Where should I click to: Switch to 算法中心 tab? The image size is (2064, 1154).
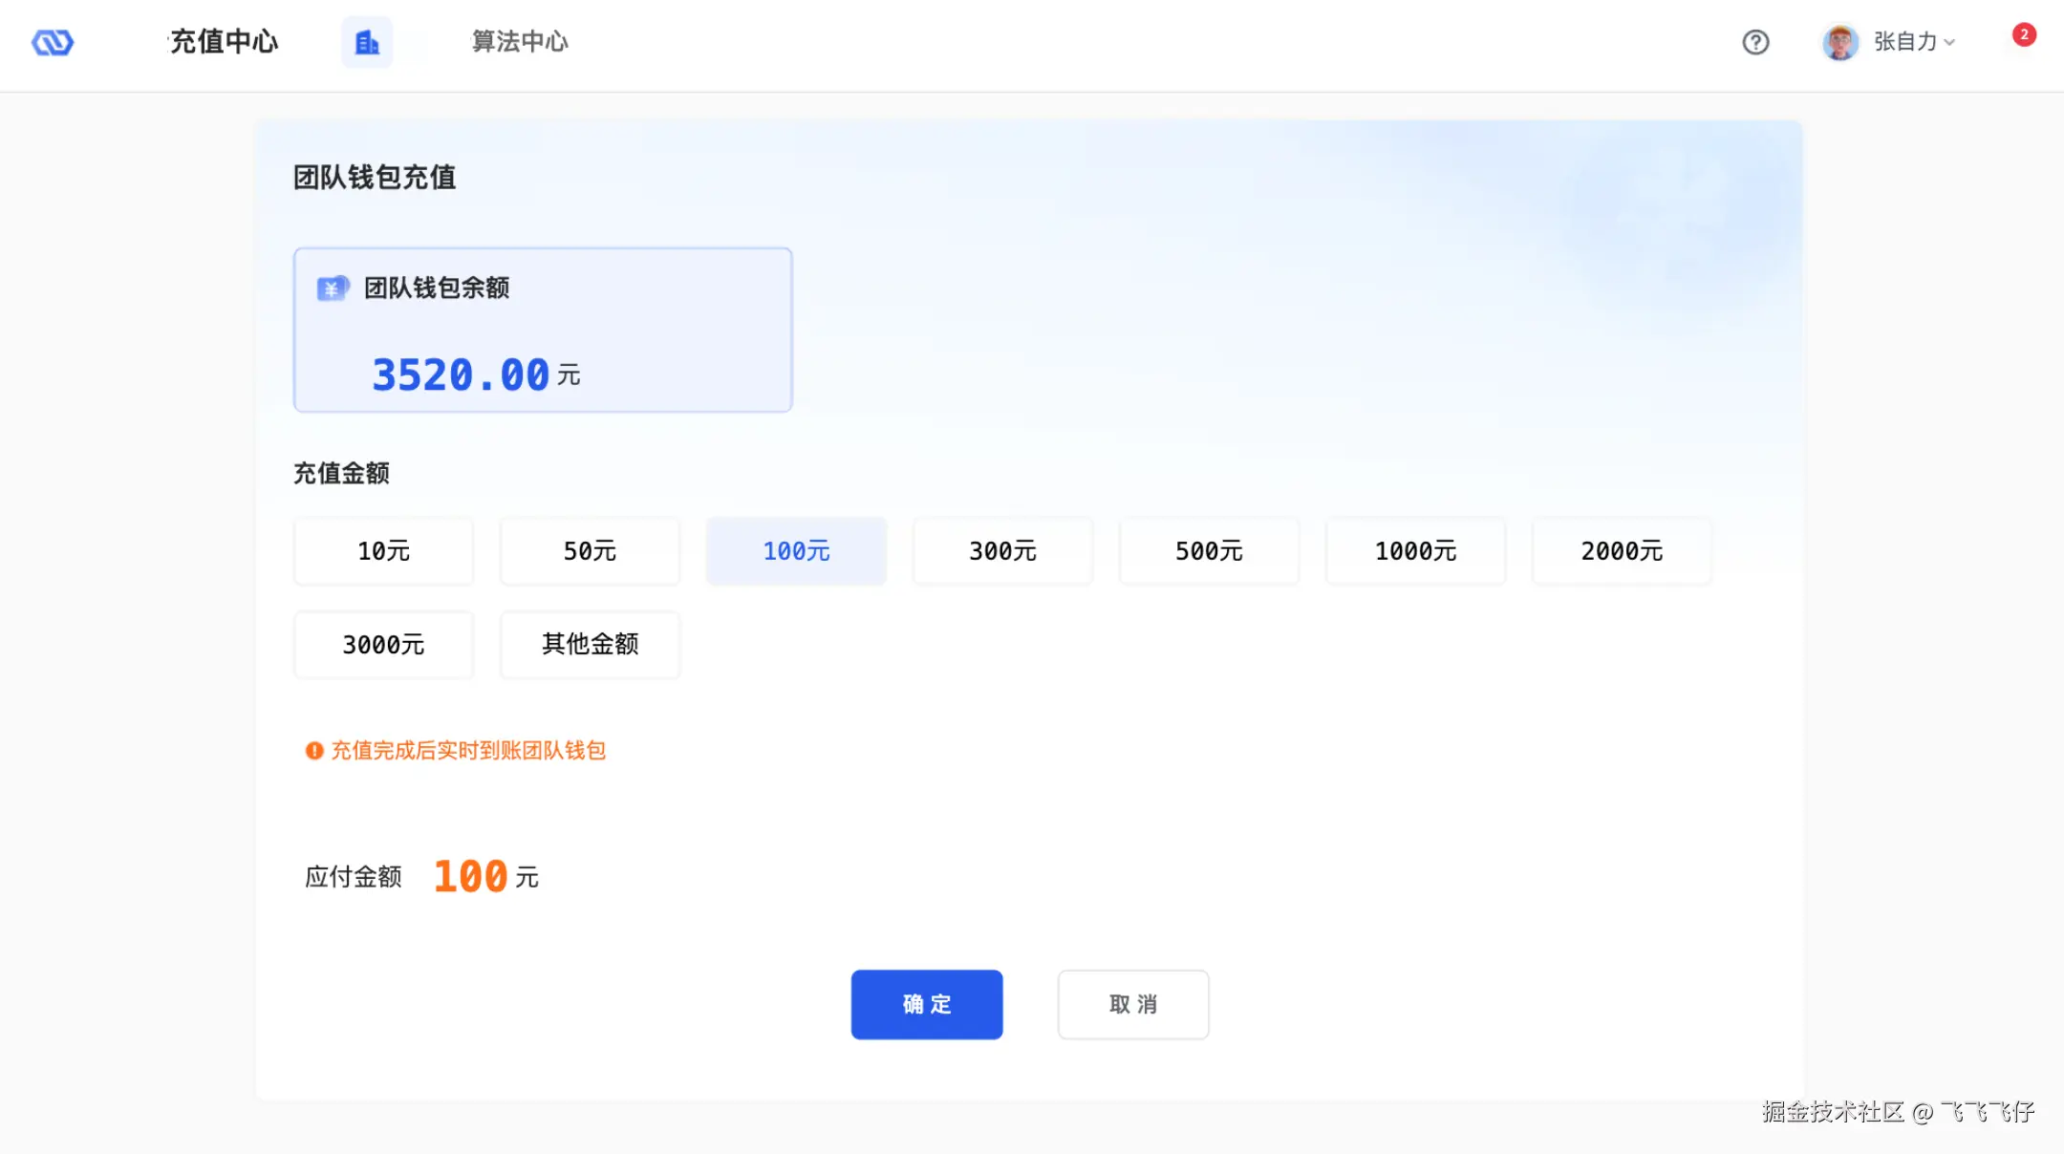520,42
